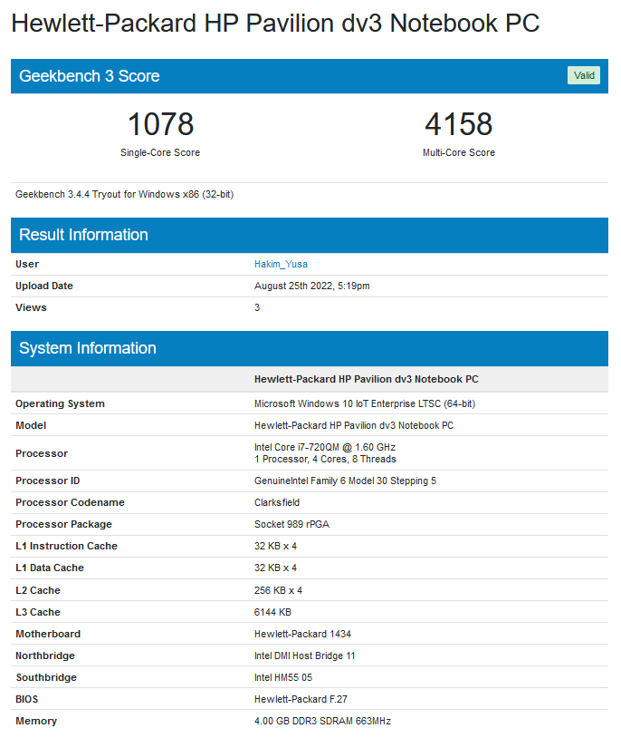Click the Model row label

point(31,425)
